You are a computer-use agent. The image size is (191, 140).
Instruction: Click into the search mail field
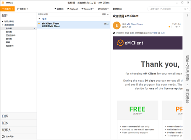pos(167,9)
